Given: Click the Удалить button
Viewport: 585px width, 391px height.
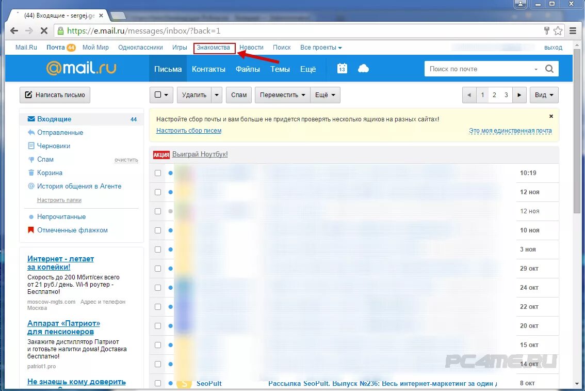Looking at the screenshot, I should click(x=194, y=95).
